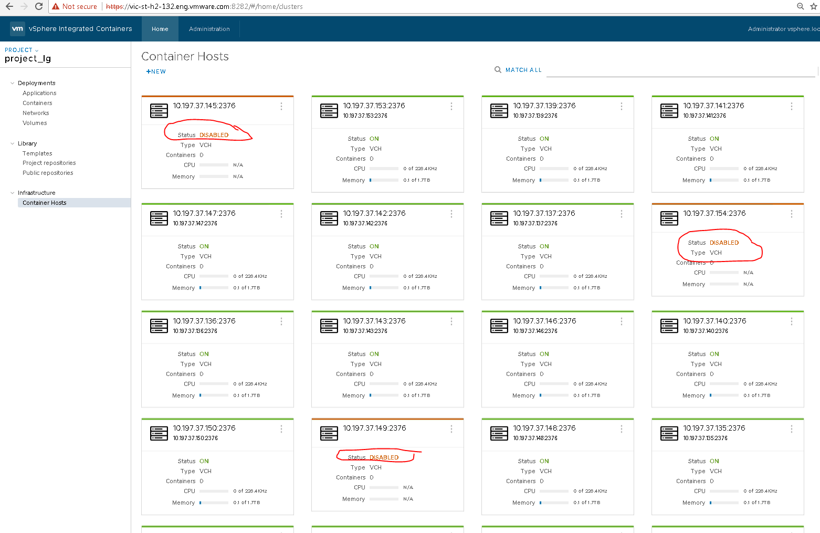The image size is (820, 533).
Task: Reload the page with the refresh icon
Action: tap(39, 6)
